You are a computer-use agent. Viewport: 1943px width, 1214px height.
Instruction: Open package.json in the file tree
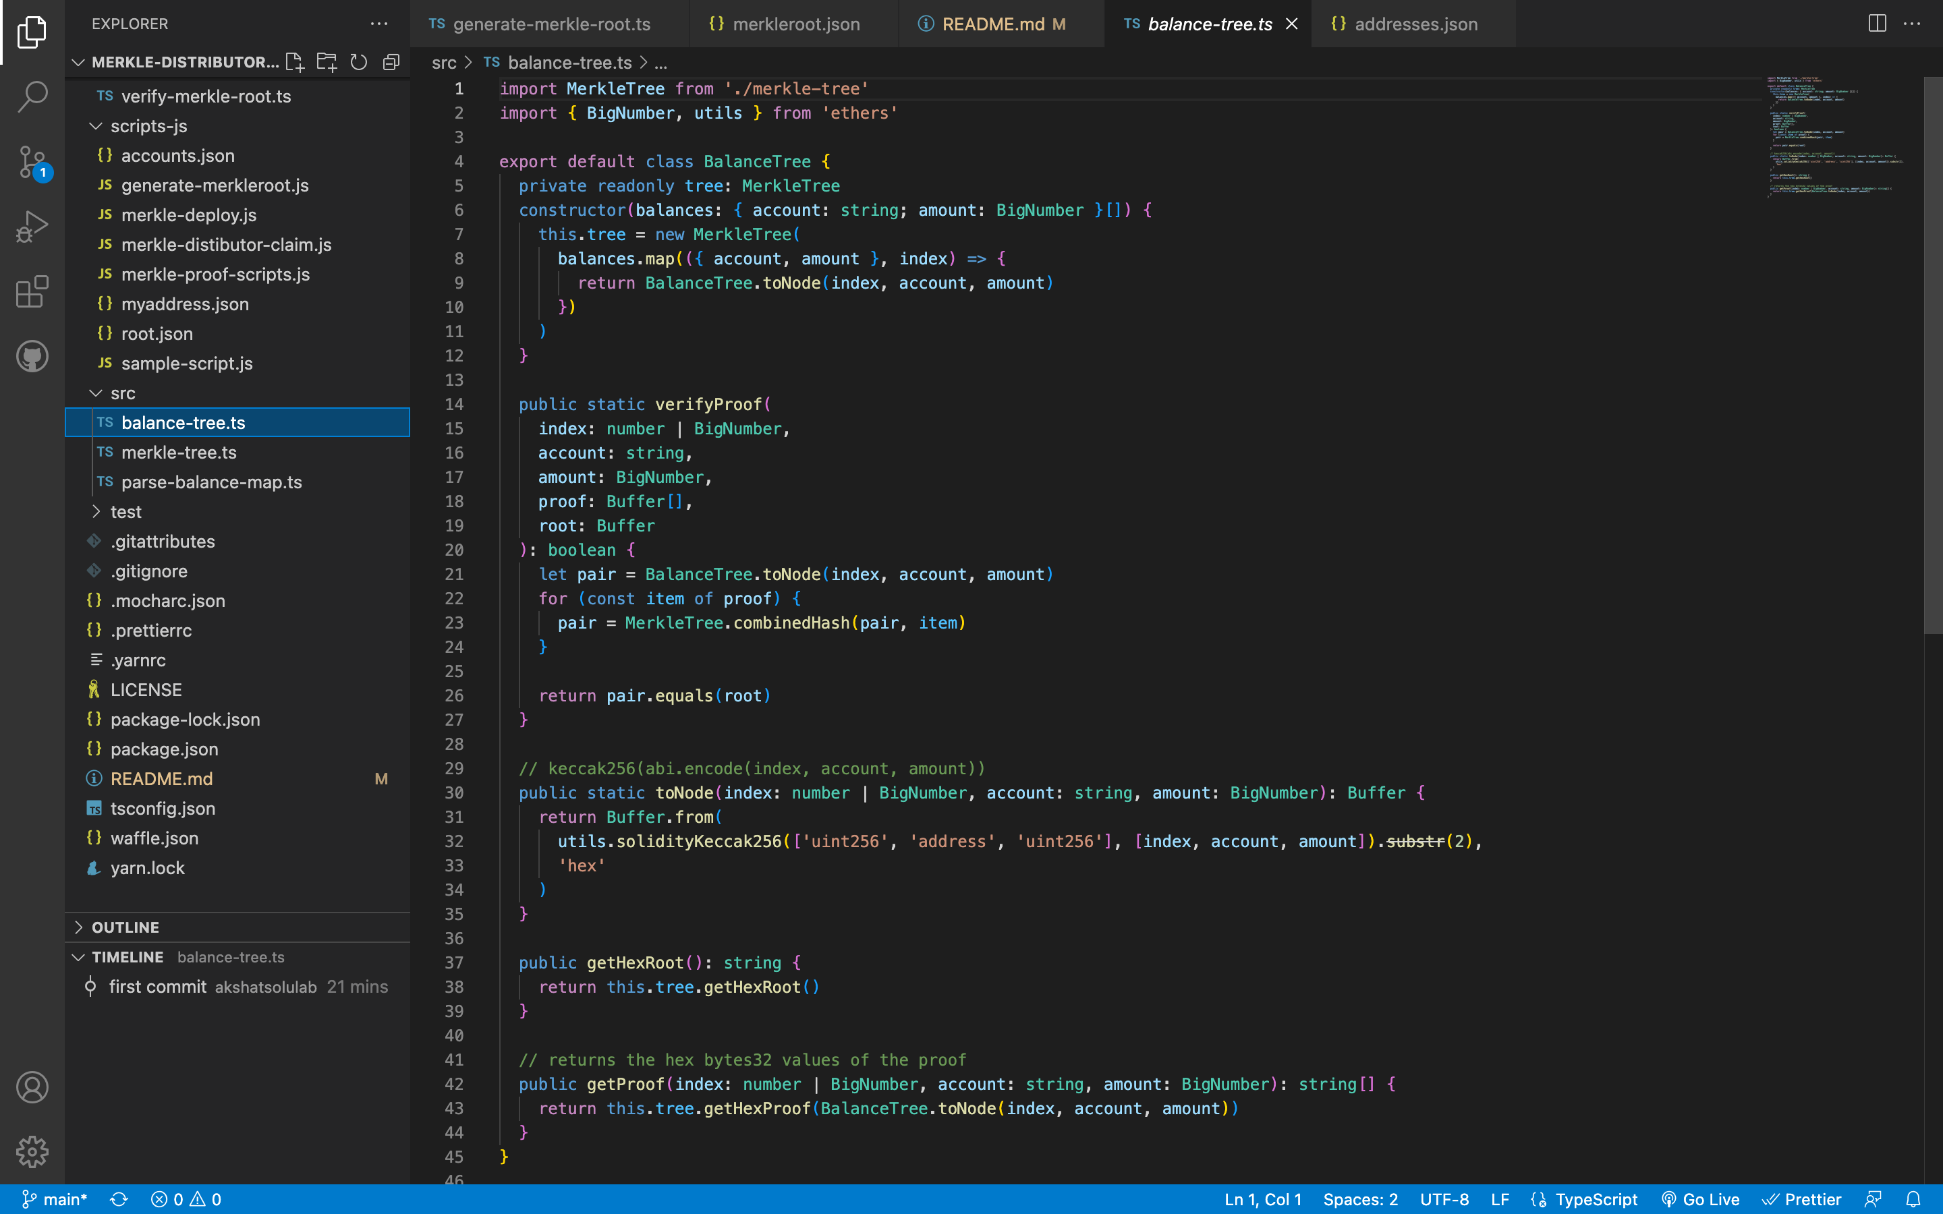click(x=237, y=749)
